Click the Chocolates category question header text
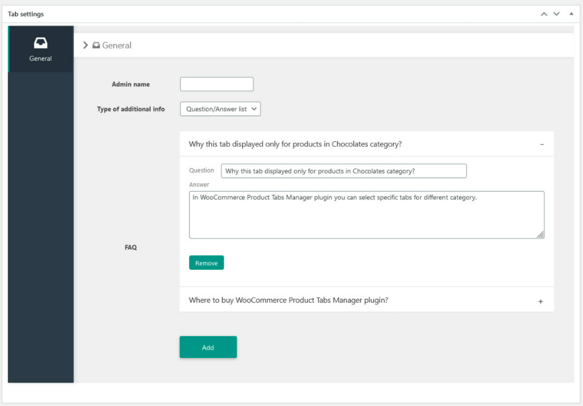Viewport: 583px width, 406px height. 295,144
